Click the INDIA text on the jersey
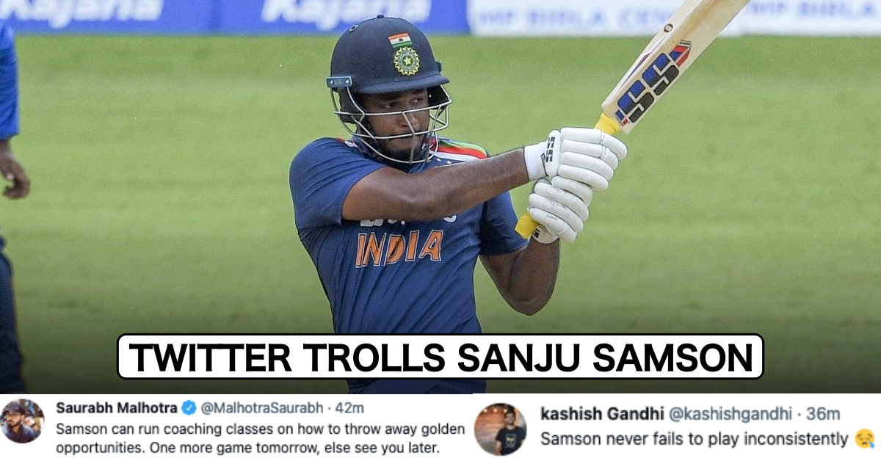The image size is (881, 461). click(399, 248)
